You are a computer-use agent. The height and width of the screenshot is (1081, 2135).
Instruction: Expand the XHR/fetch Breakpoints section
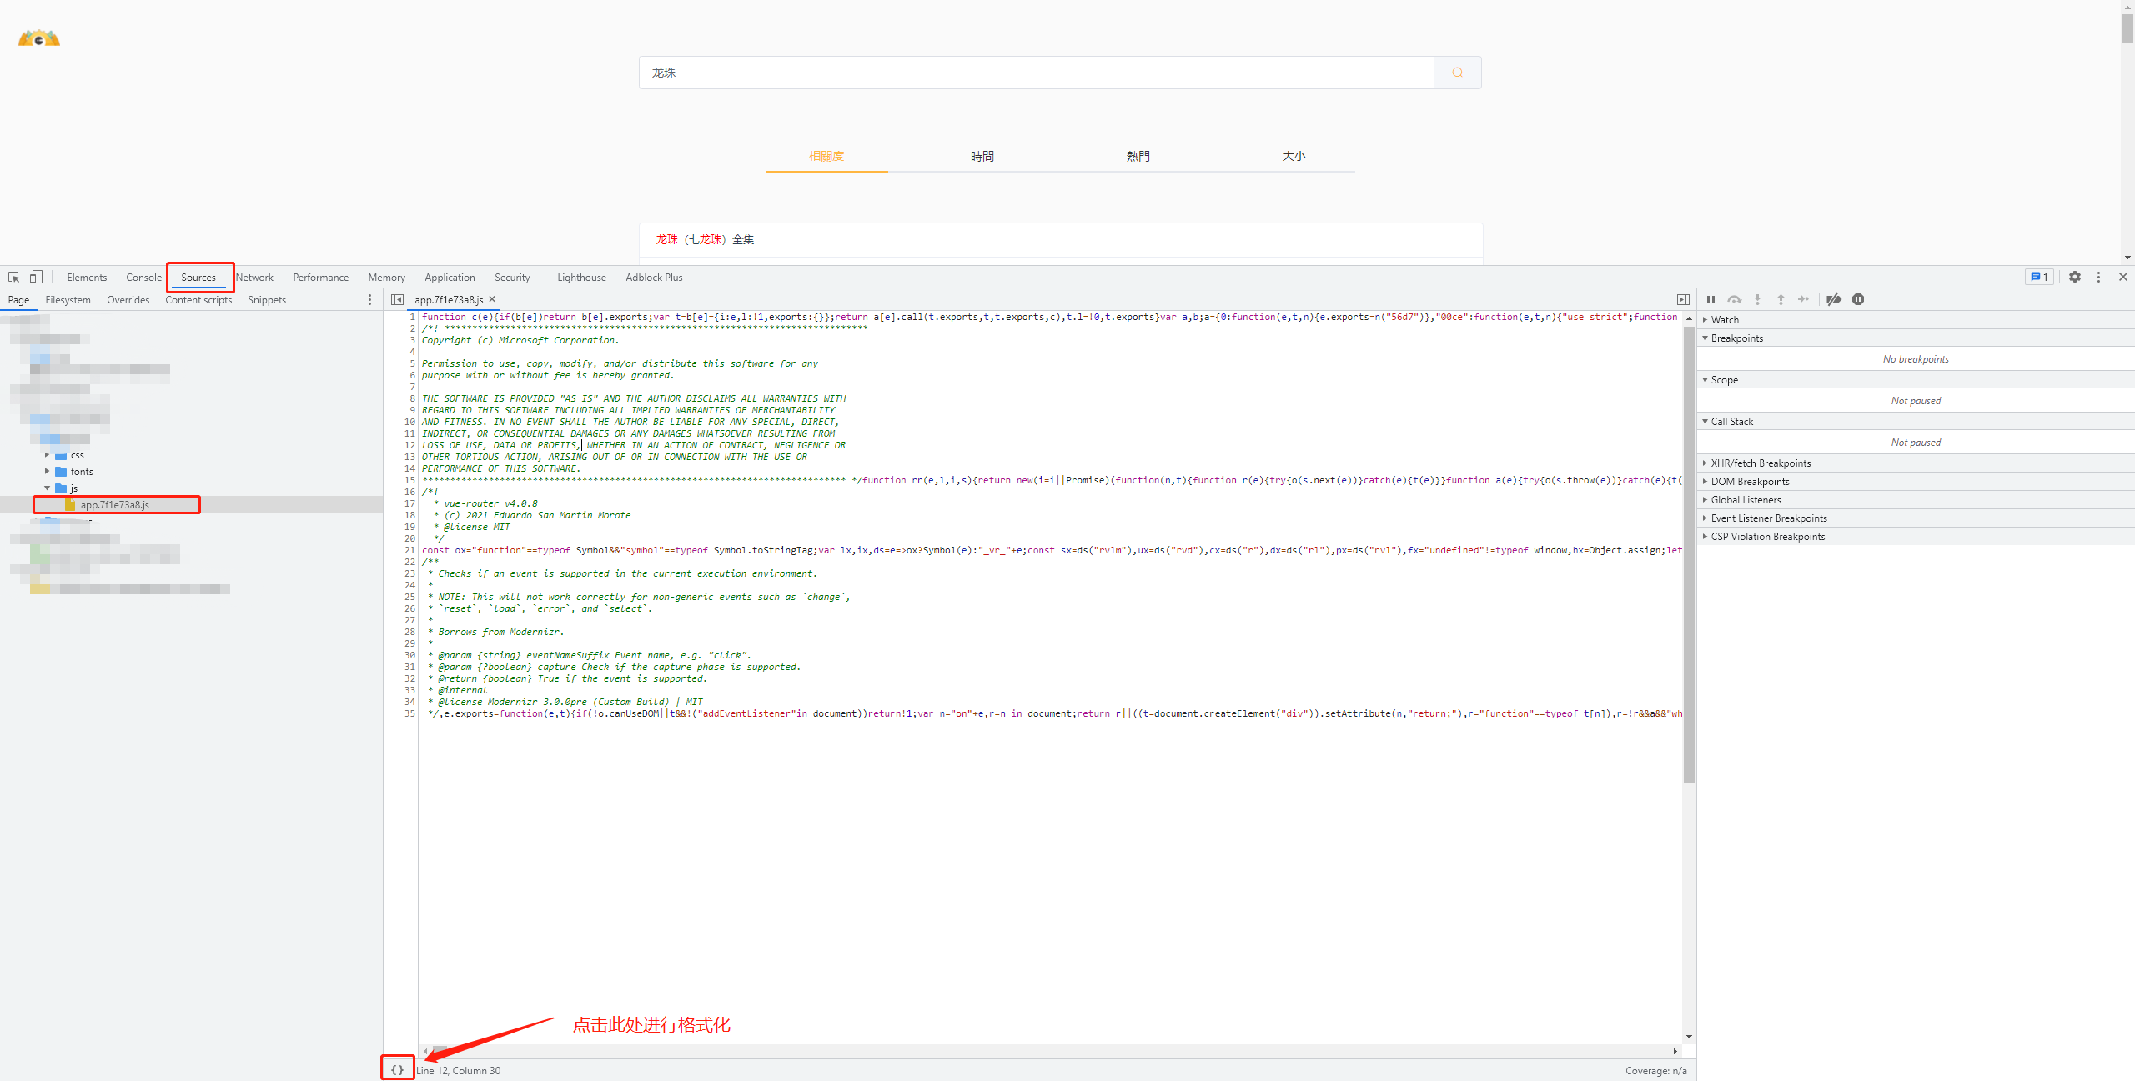(1760, 463)
